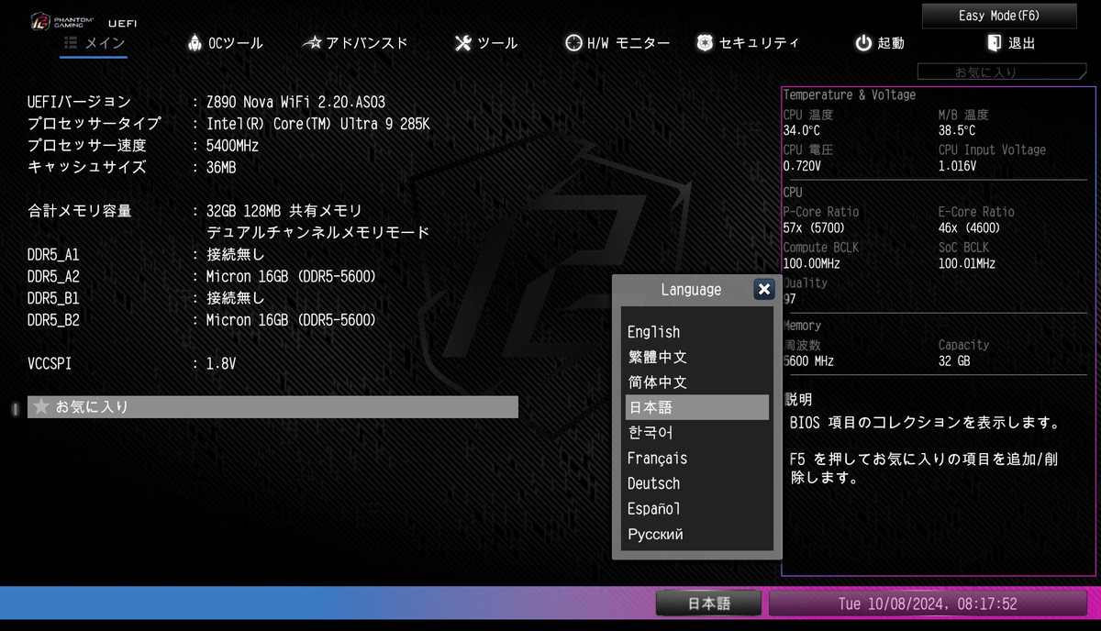1101x631 pixels.
Task: Click CPU voltage reading 0.720V
Action: 802,167
